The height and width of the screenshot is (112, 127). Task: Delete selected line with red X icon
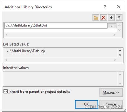(103, 17)
